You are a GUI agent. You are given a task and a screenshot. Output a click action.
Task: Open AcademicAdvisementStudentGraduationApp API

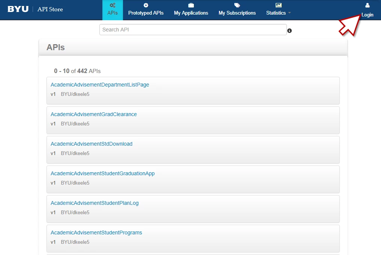pos(102,173)
